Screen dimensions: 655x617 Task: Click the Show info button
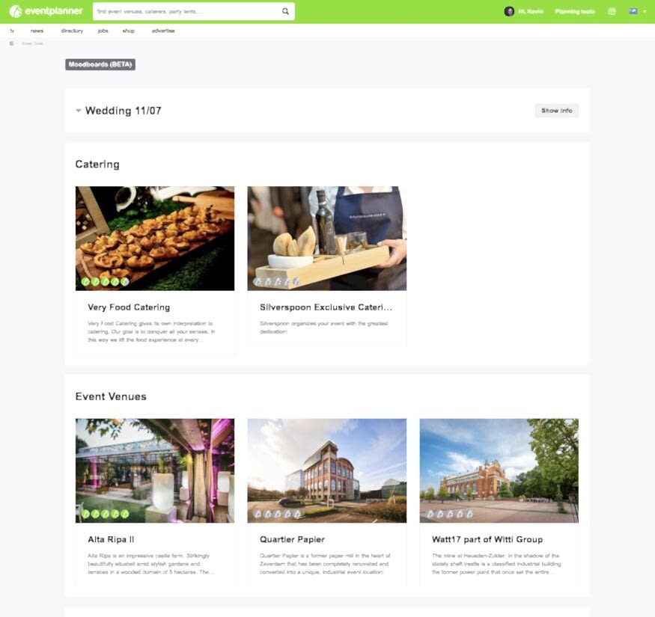click(556, 111)
